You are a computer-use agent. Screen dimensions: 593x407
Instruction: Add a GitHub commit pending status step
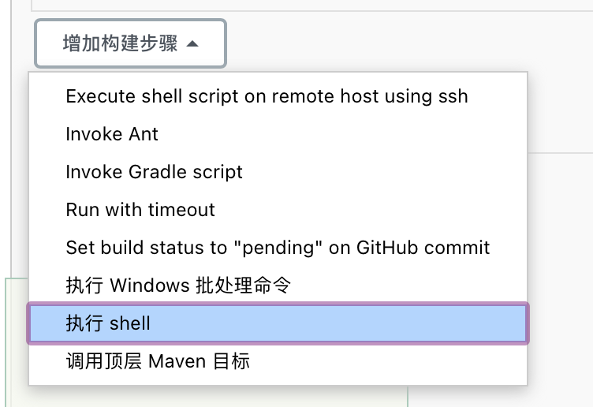(278, 248)
